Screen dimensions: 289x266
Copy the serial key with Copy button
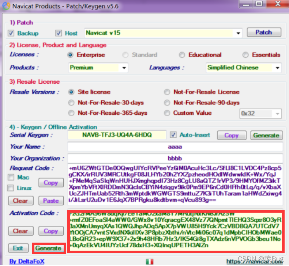coord(232,135)
